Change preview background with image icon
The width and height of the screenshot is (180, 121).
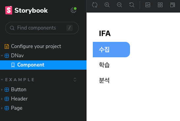coord(148,5)
